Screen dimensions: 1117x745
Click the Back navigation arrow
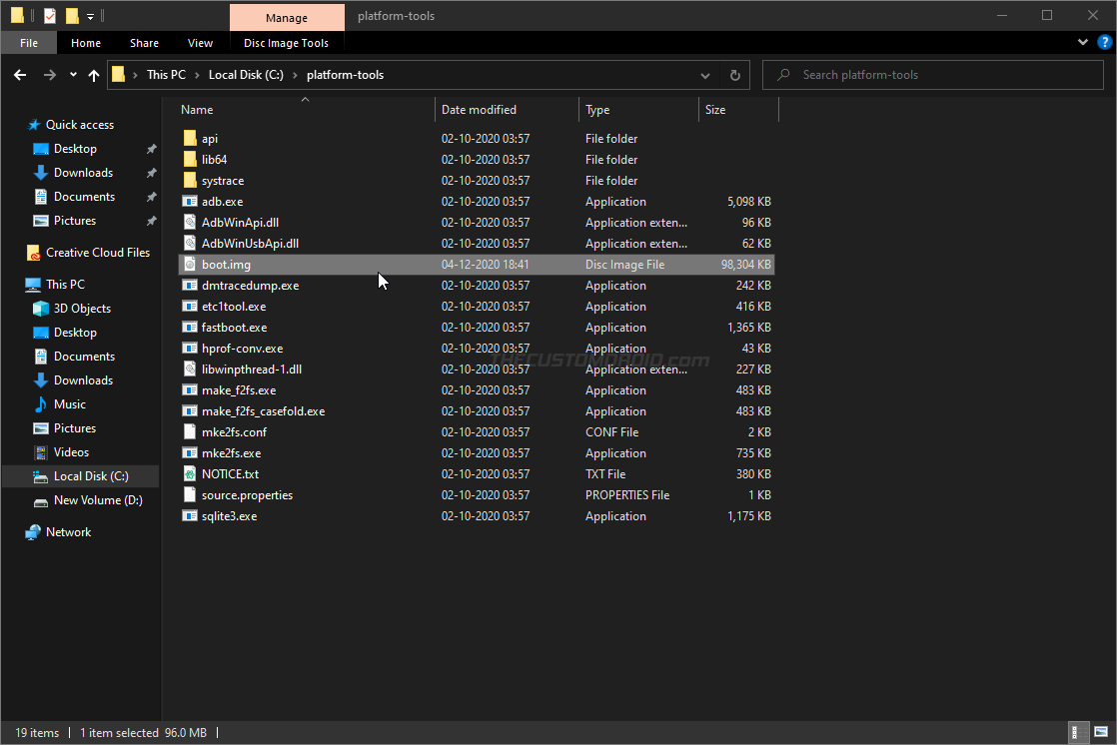[x=20, y=75]
